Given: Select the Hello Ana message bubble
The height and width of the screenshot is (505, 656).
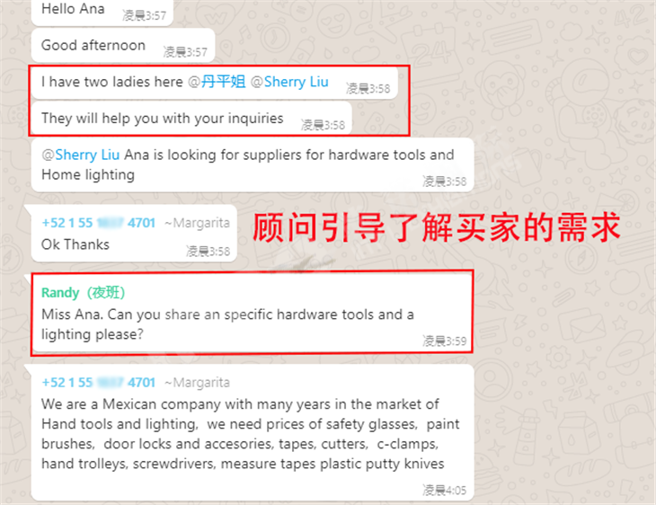Looking at the screenshot, I should (102, 13).
